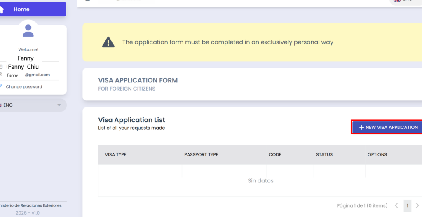Click the plus icon on New Visa Application
This screenshot has width=422, height=217.
[361, 128]
